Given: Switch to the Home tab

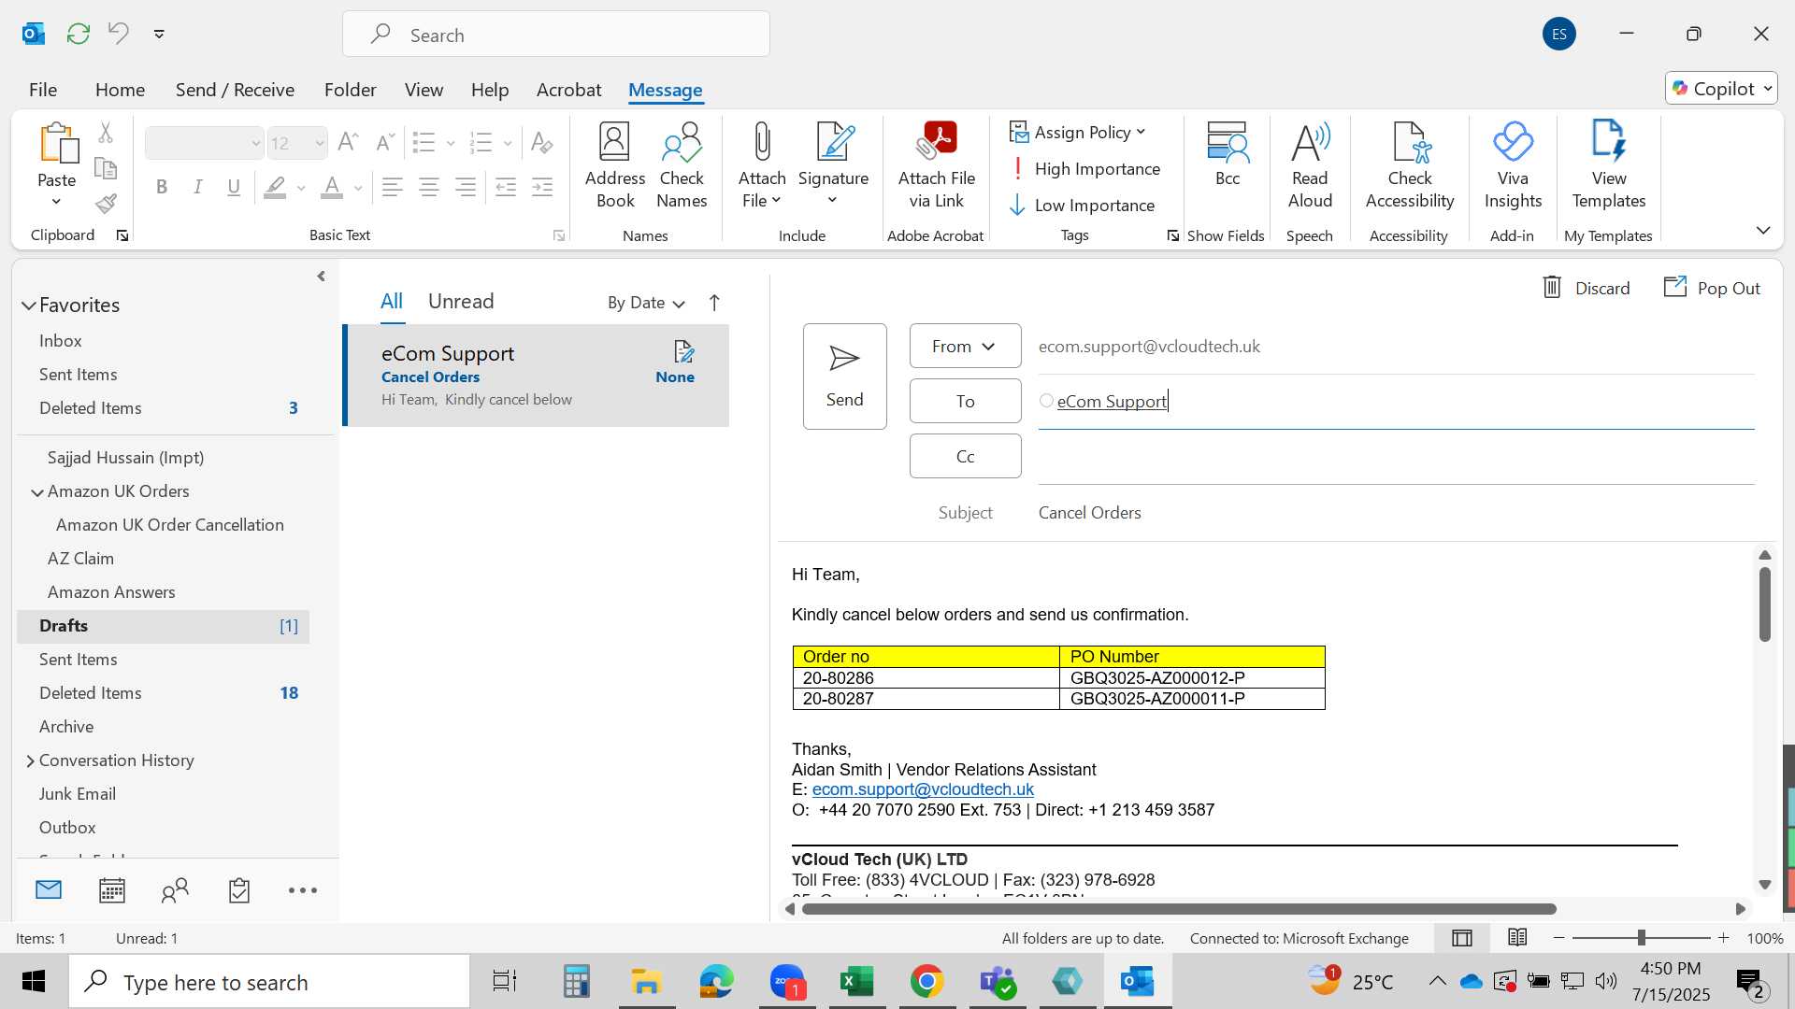Looking at the screenshot, I should coord(120,90).
